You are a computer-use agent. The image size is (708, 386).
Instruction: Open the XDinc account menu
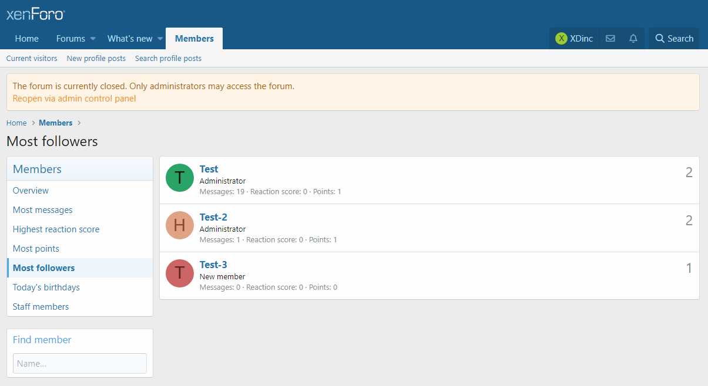574,39
